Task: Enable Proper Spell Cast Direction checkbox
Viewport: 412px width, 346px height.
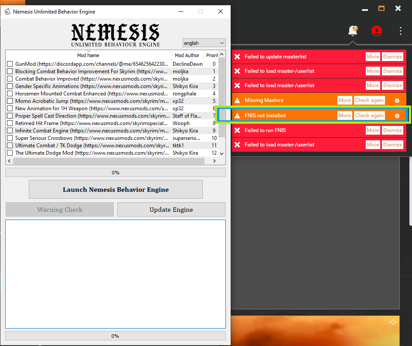Action: [x=10, y=115]
